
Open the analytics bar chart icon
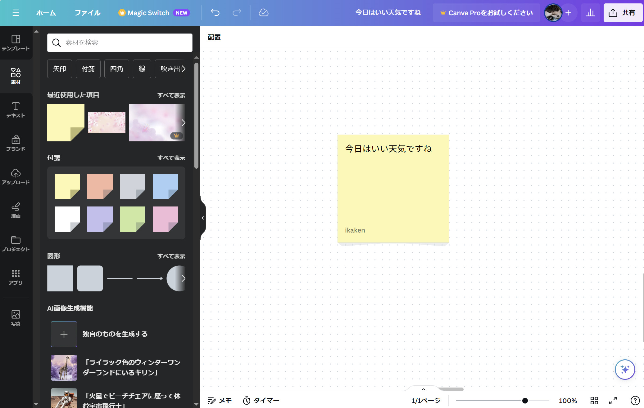tap(590, 13)
